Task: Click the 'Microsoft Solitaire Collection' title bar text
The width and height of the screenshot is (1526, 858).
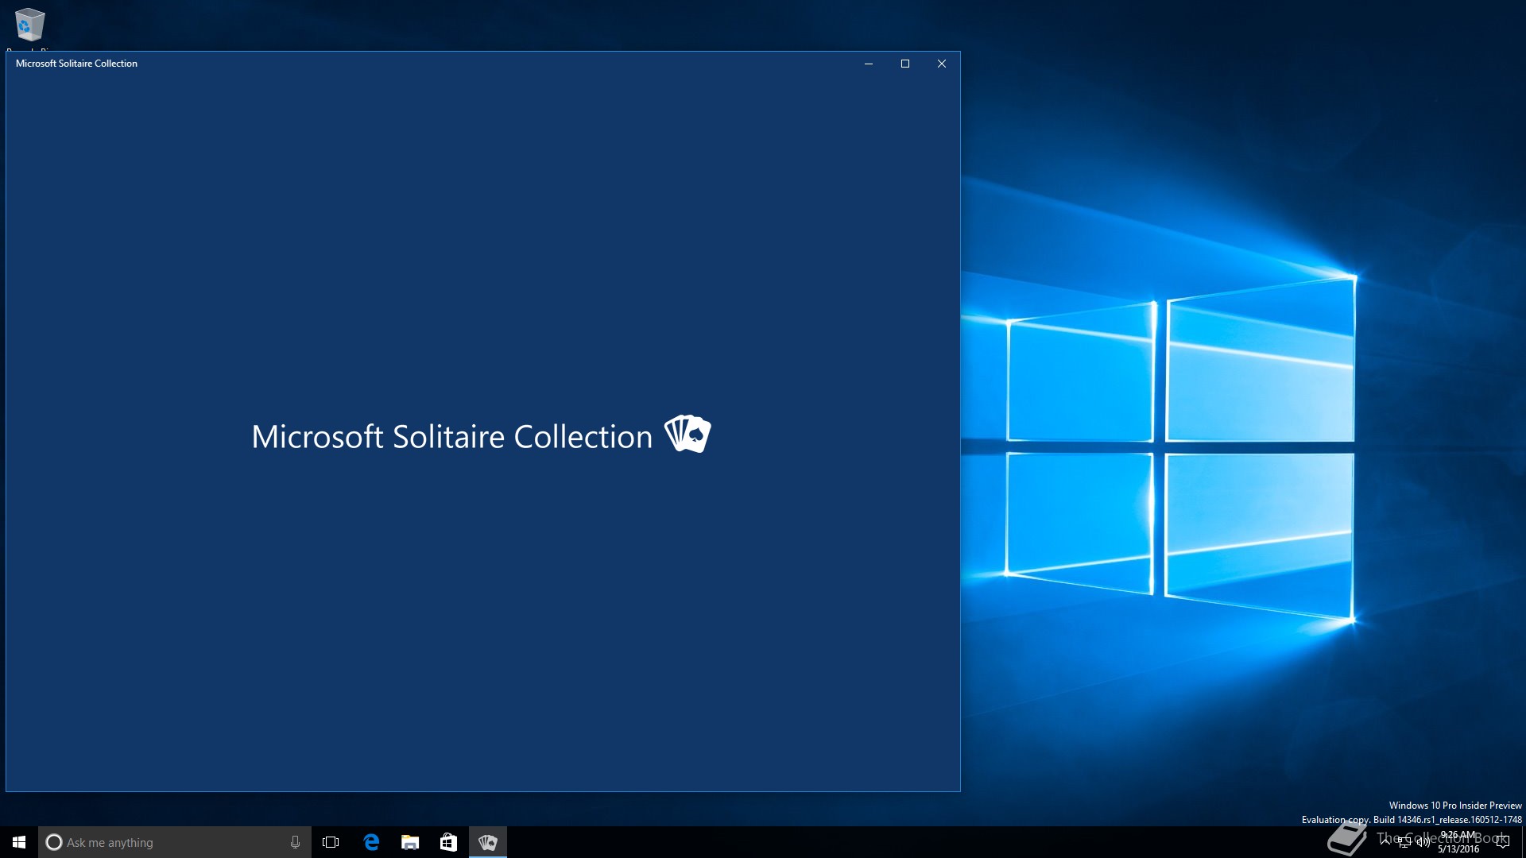Action: click(76, 64)
